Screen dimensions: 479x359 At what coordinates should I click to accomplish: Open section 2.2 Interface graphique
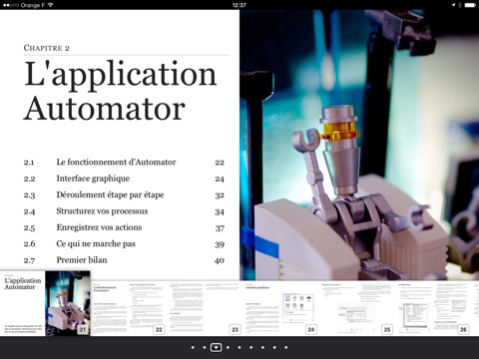tap(124, 179)
